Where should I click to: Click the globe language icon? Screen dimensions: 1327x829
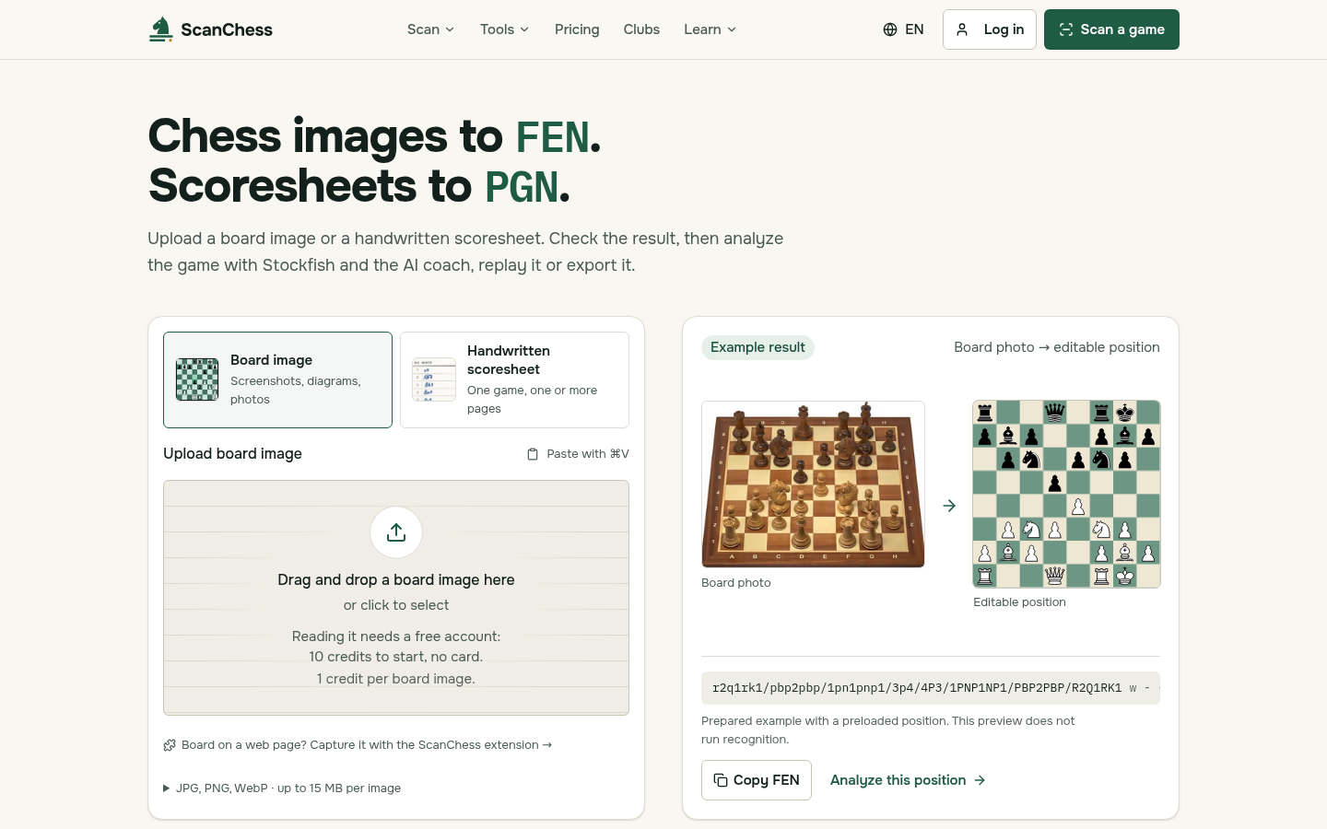click(x=890, y=29)
